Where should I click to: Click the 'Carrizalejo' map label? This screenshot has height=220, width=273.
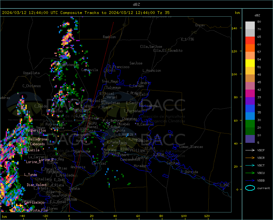(x=35, y=202)
